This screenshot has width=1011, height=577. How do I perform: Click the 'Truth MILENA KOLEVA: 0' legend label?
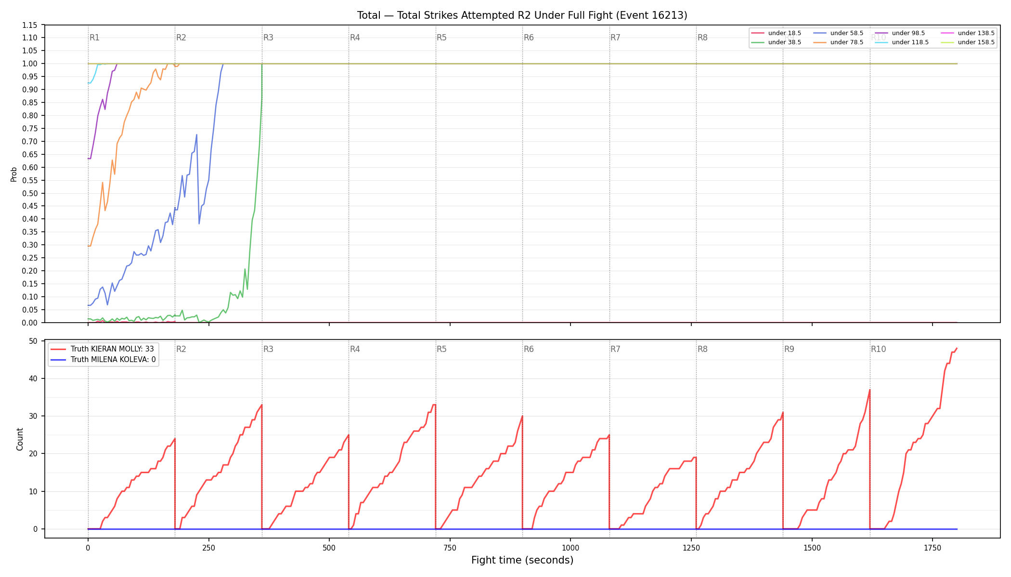tap(113, 360)
